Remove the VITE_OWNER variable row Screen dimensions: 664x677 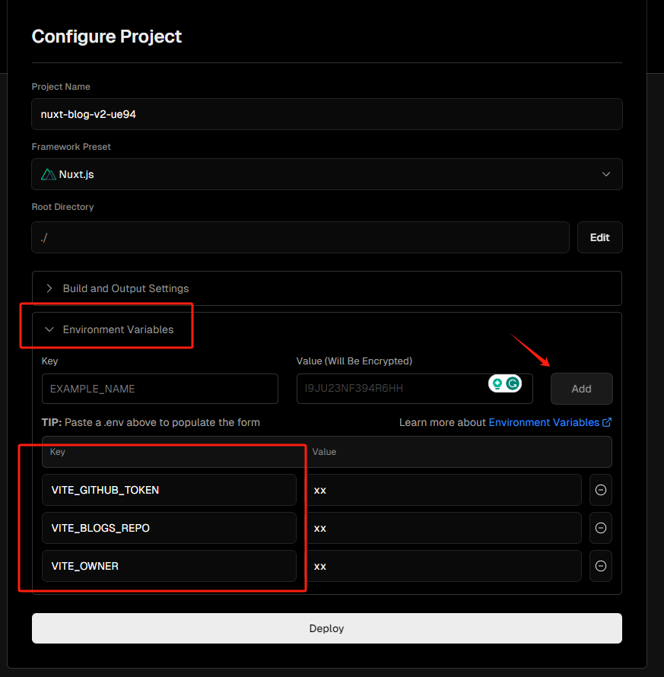(x=601, y=566)
